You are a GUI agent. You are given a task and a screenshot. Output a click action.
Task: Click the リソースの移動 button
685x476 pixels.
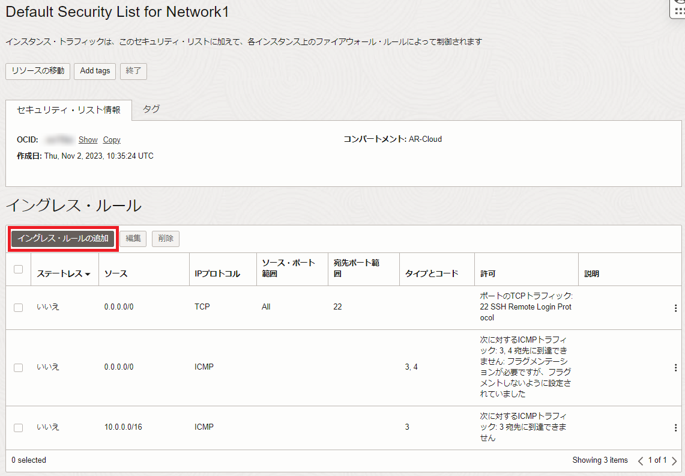coord(38,71)
